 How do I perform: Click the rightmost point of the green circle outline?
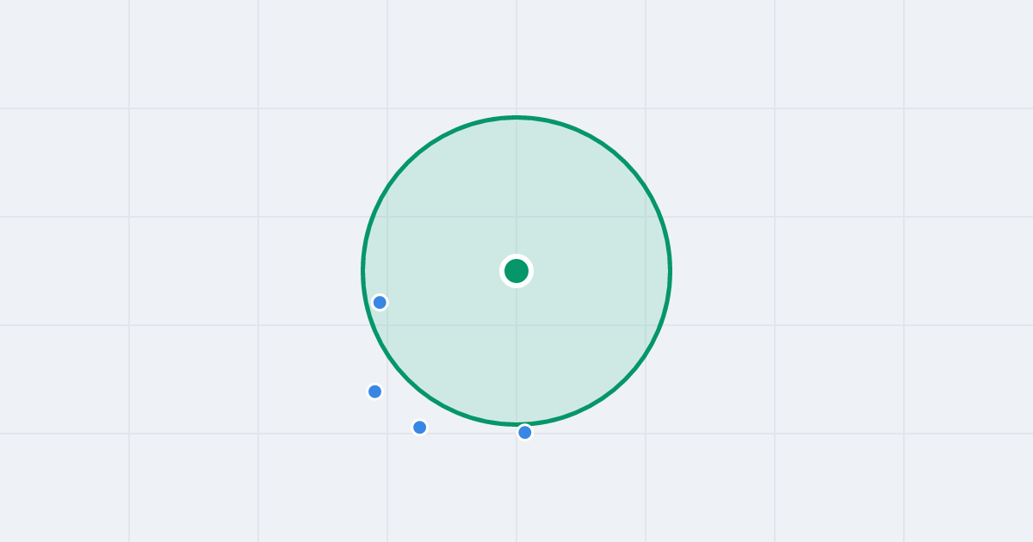pos(671,271)
